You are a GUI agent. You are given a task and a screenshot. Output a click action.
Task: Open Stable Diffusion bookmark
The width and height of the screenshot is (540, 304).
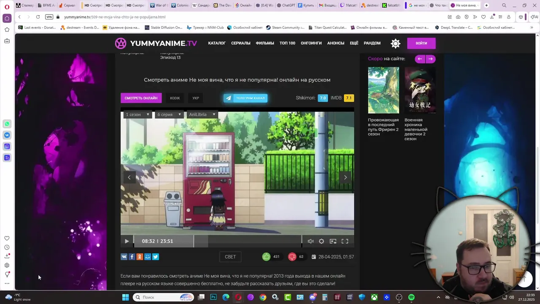pos(164,27)
